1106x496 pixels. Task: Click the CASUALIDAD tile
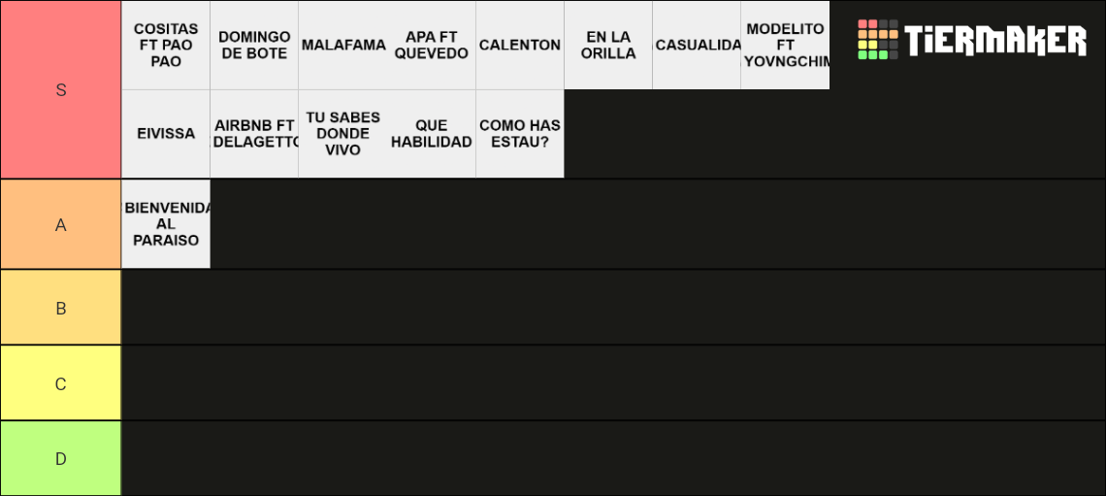[x=697, y=46]
